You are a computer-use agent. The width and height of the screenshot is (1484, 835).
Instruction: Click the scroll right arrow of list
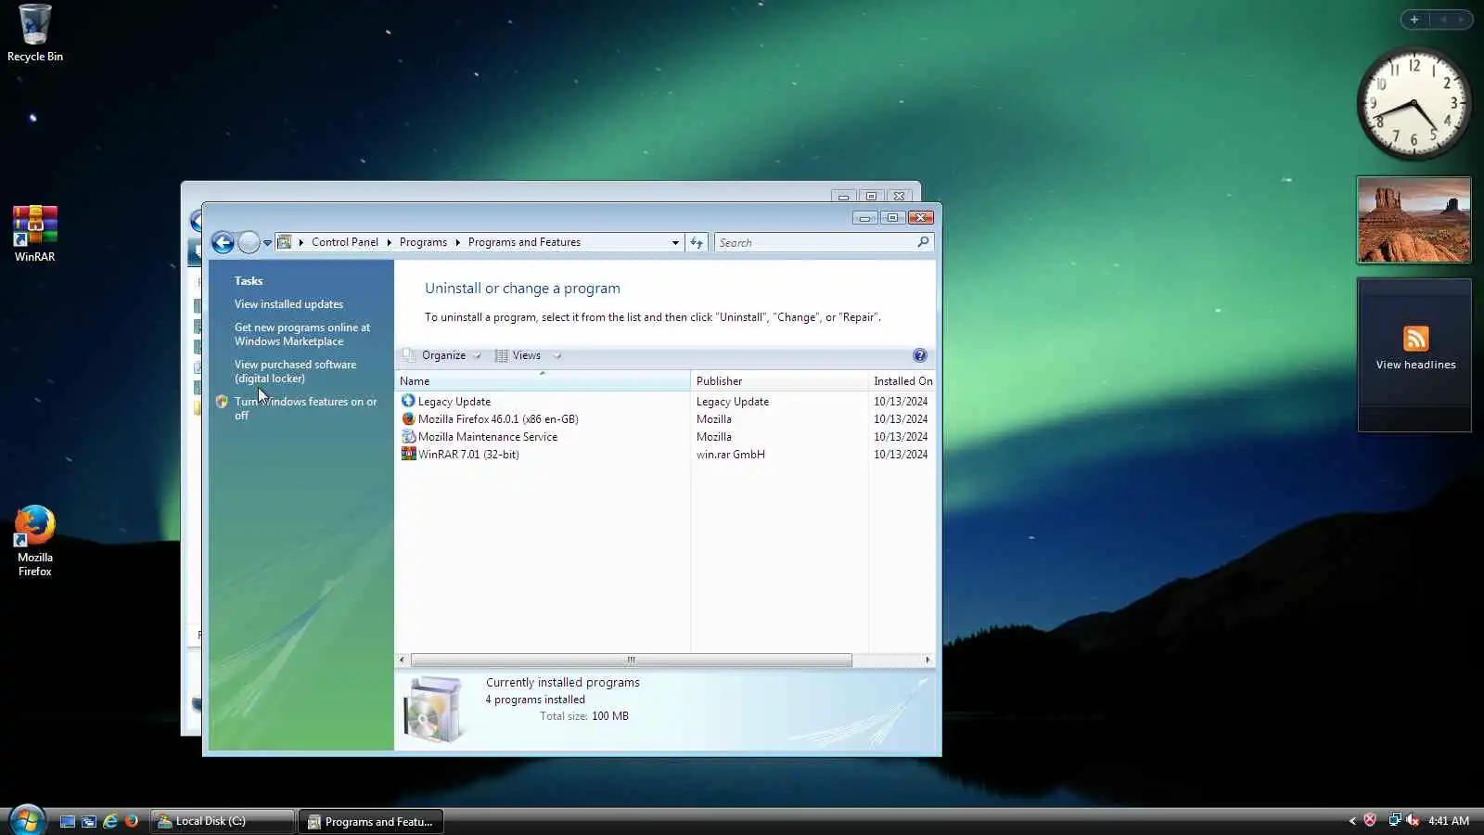[x=927, y=661]
